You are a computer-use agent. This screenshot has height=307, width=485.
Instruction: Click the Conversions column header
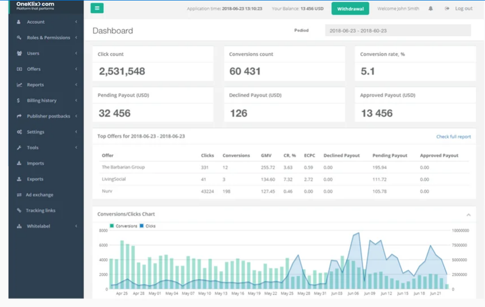click(236, 155)
